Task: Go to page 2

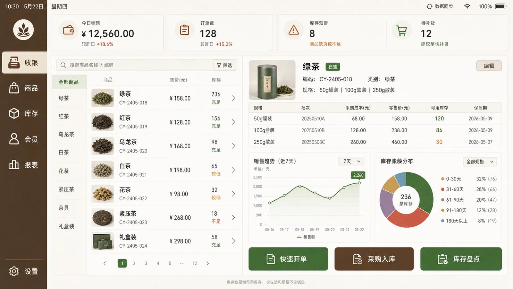Action: pyautogui.click(x=134, y=263)
